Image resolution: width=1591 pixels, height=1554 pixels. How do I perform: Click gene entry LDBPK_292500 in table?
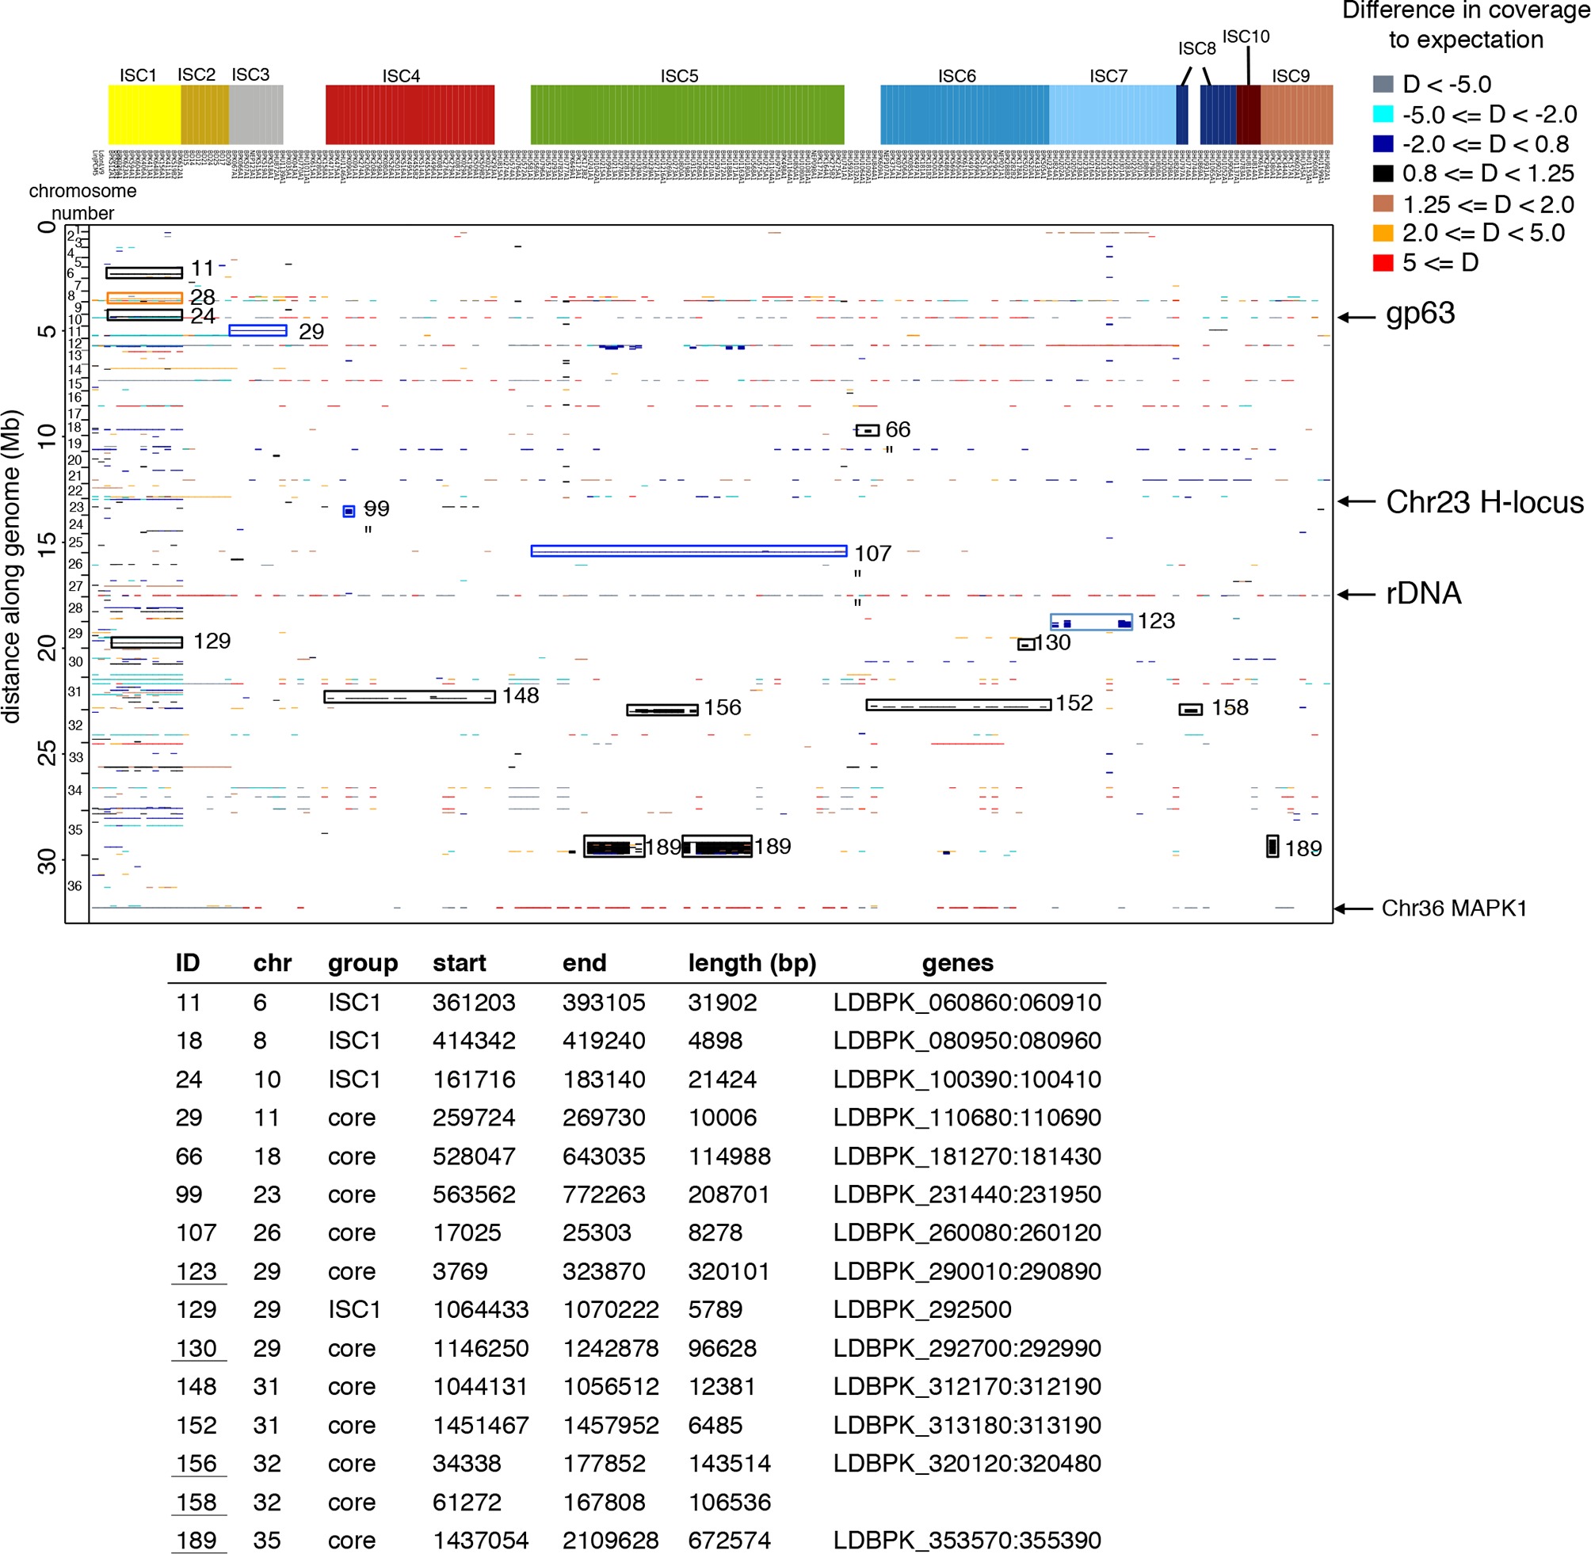921,1310
